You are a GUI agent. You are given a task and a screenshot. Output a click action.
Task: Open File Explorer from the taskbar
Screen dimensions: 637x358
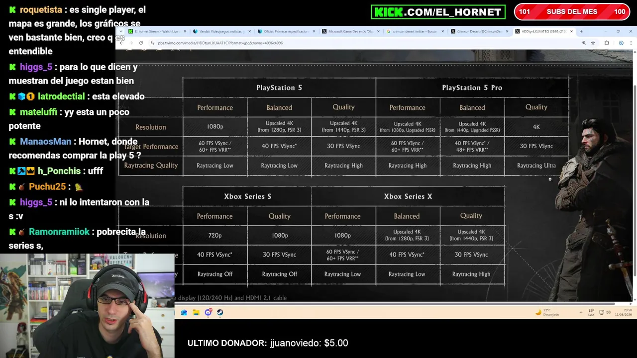coord(196,312)
